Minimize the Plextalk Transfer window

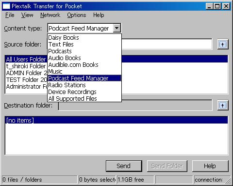[x=210, y=6]
